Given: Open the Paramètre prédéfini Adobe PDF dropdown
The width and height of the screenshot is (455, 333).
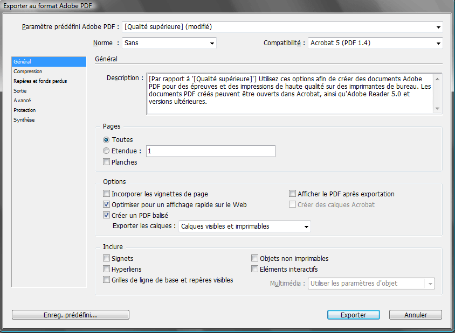Looking at the screenshot, I should (282, 27).
